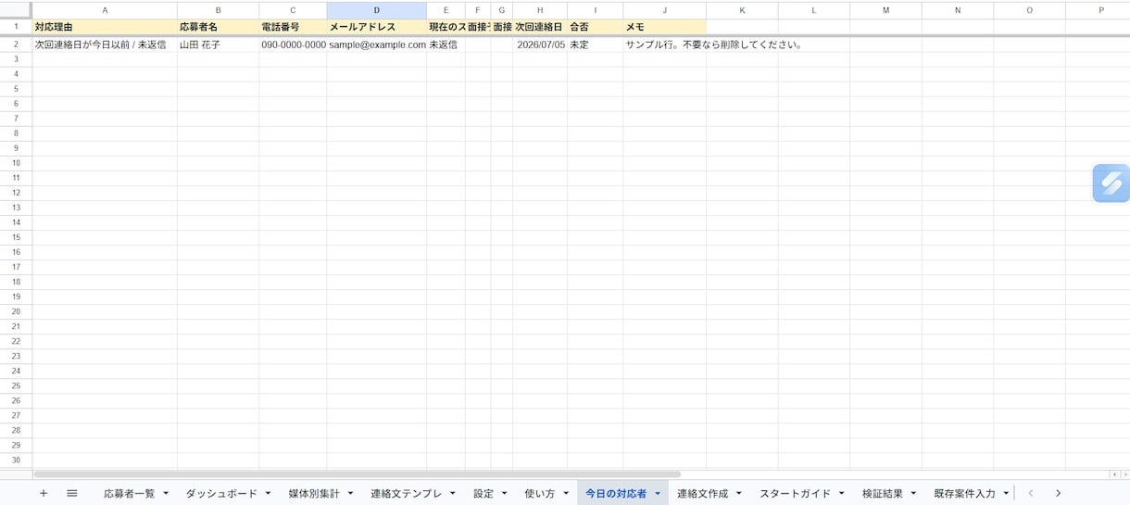Click cell sample@example.com
Screen dimensions: 1130x505
point(377,44)
